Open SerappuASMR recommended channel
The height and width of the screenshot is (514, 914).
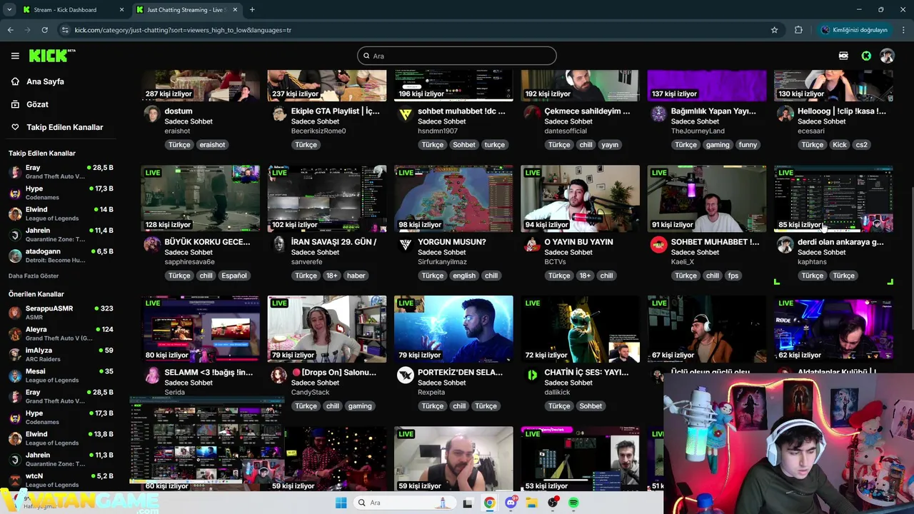coord(61,313)
